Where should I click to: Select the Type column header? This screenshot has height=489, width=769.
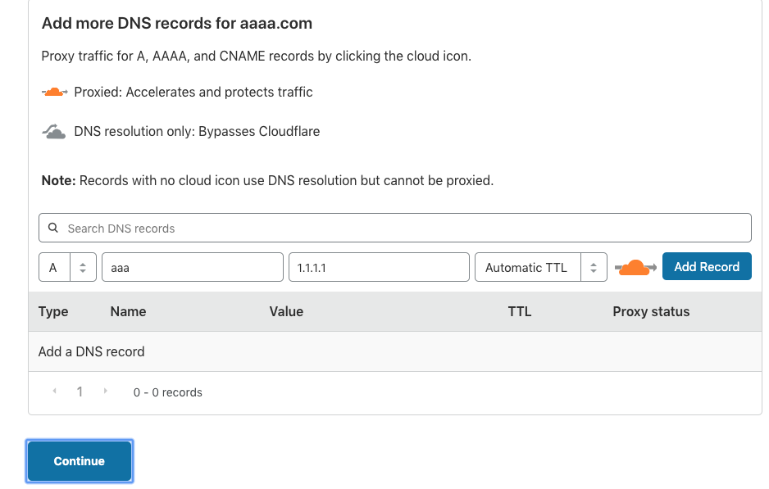tap(52, 311)
